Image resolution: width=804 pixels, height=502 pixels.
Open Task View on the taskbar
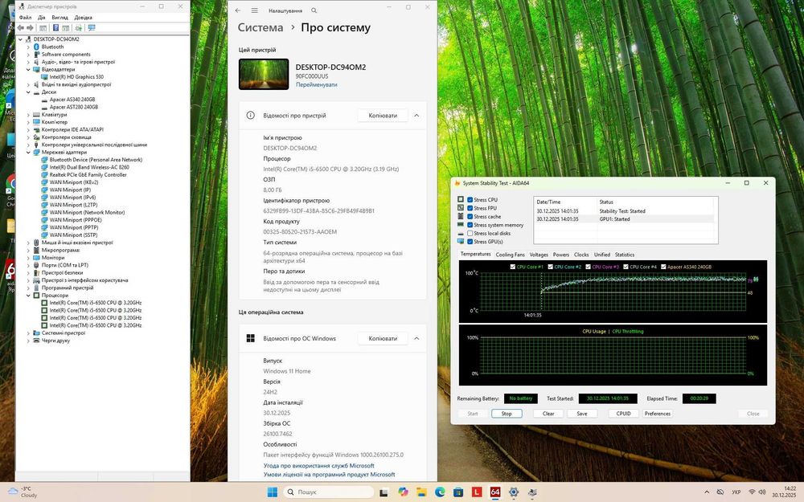384,492
